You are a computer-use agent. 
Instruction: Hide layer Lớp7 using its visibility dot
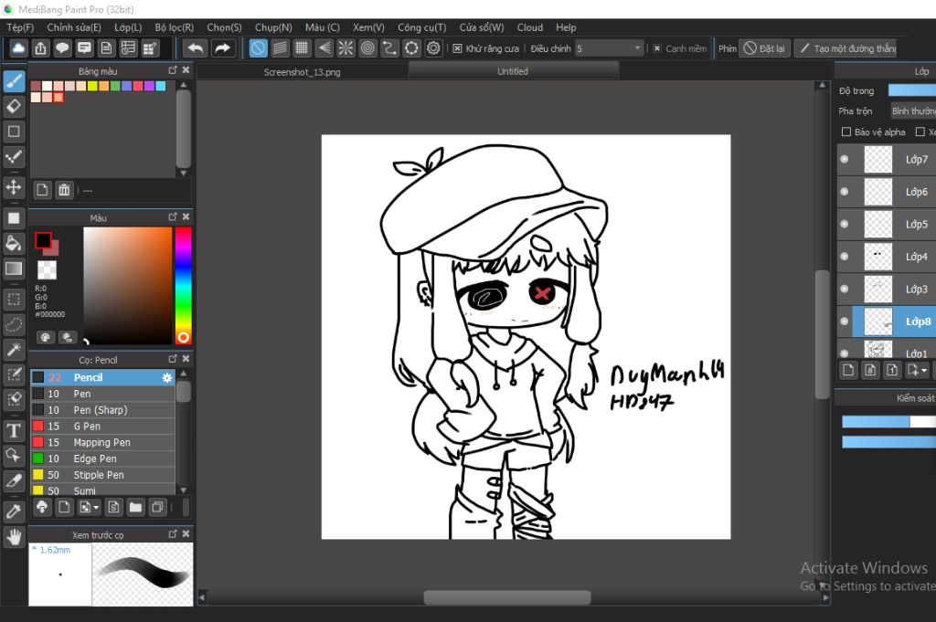(x=844, y=159)
